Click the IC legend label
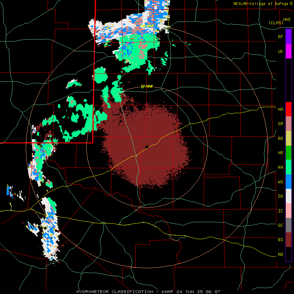This screenshot has height=294, width=294. [280, 211]
